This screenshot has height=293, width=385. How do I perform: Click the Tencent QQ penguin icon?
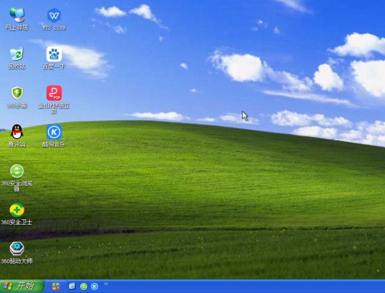point(16,132)
